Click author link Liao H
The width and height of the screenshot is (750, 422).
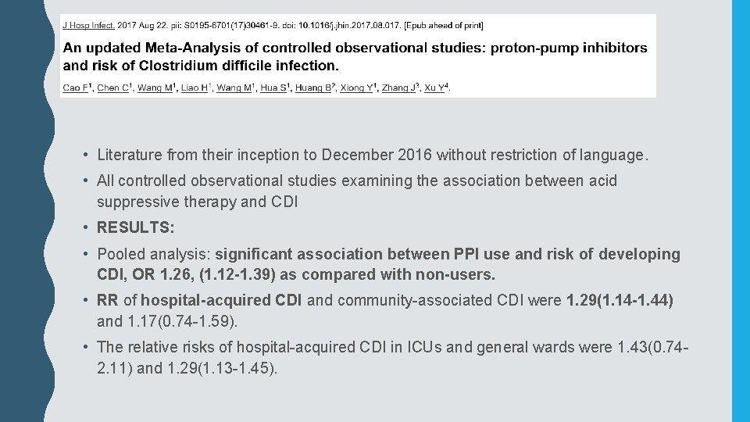195,88
